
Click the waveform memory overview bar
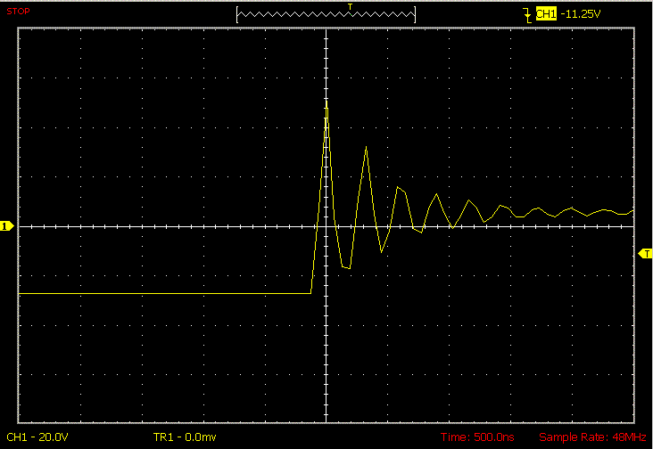click(x=326, y=14)
